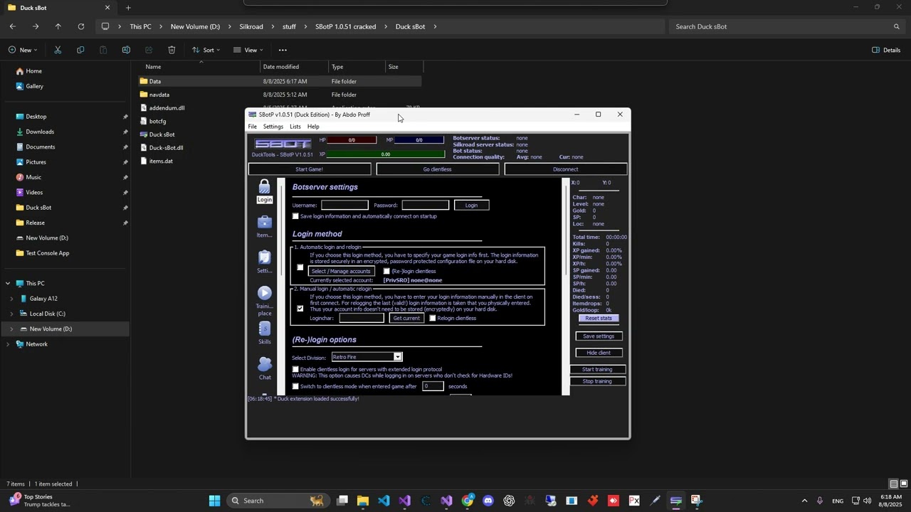Enable save login information on startup
911x512 pixels.
(x=295, y=216)
